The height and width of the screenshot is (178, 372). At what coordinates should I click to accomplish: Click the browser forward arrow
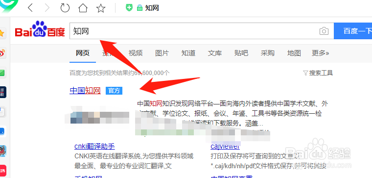[x=47, y=8]
